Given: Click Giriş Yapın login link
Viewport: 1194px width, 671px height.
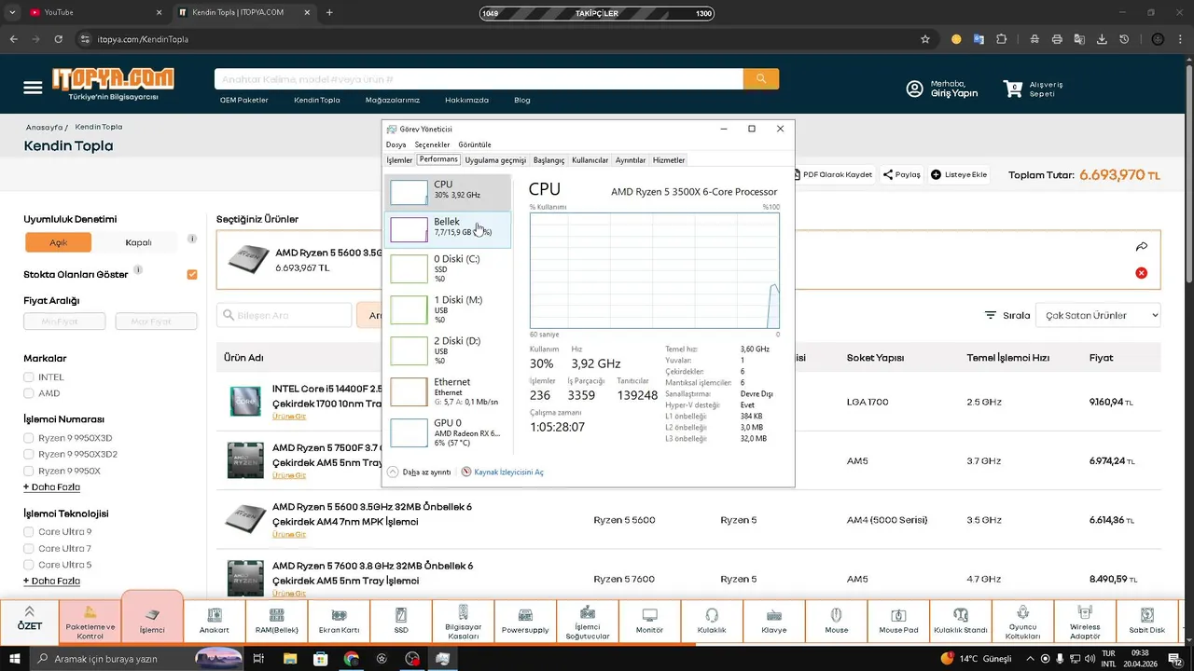Looking at the screenshot, I should click(x=954, y=93).
